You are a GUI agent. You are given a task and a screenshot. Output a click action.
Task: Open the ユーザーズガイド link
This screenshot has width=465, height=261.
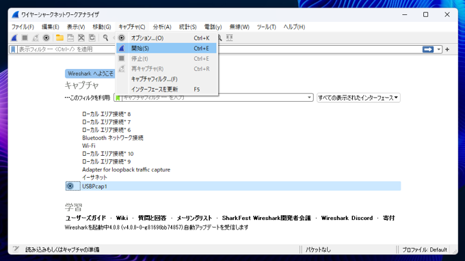(x=85, y=218)
